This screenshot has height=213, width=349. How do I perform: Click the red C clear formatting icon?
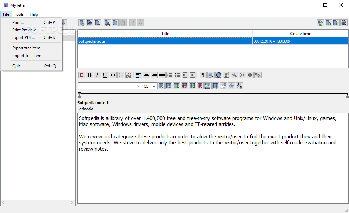tap(82, 75)
